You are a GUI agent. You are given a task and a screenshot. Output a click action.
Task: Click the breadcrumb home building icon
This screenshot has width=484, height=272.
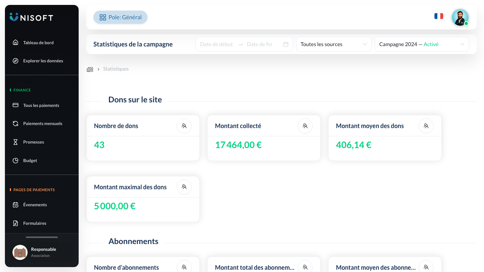pyautogui.click(x=90, y=69)
